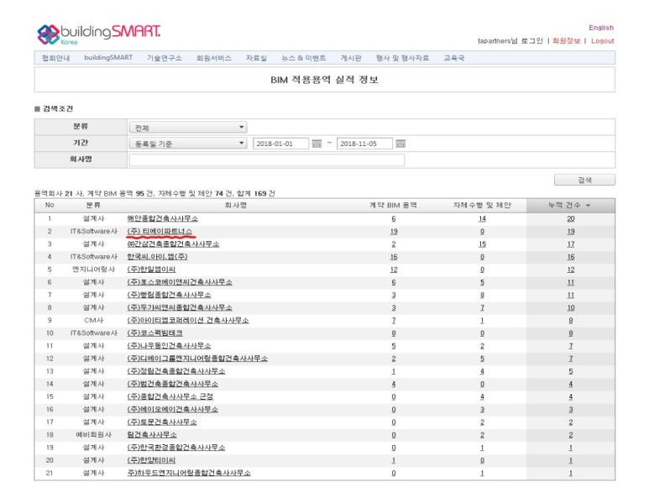This screenshot has height=503, width=649.
Task: Open the row 21 하우드엔지니어링종합건축사사무소 company link
Action: (189, 474)
